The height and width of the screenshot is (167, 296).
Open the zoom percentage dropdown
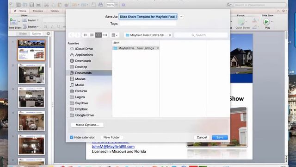point(116,5)
